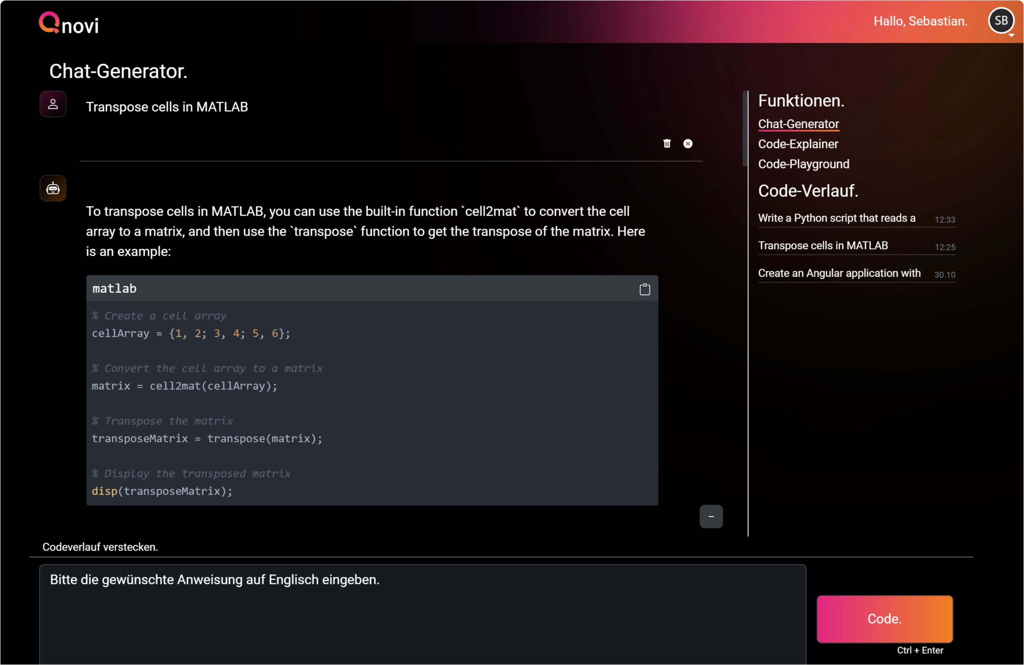This screenshot has width=1024, height=665.
Task: Click the user avatar icon beside the prompt
Action: click(x=53, y=104)
